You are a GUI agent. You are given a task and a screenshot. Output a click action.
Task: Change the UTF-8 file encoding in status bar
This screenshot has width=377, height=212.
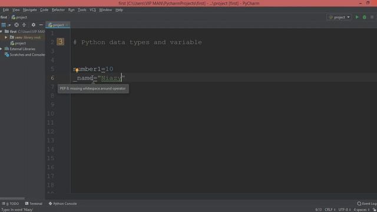(x=345, y=210)
